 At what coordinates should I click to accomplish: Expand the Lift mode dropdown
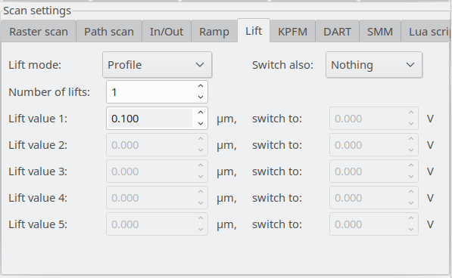pyautogui.click(x=157, y=65)
